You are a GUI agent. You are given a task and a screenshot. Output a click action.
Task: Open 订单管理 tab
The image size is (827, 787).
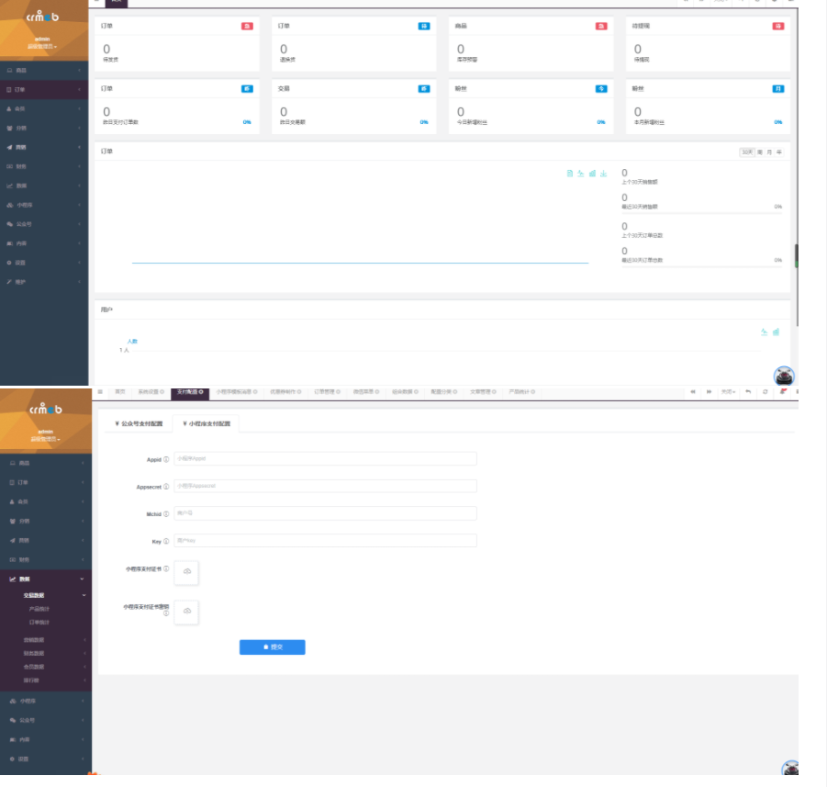(327, 391)
